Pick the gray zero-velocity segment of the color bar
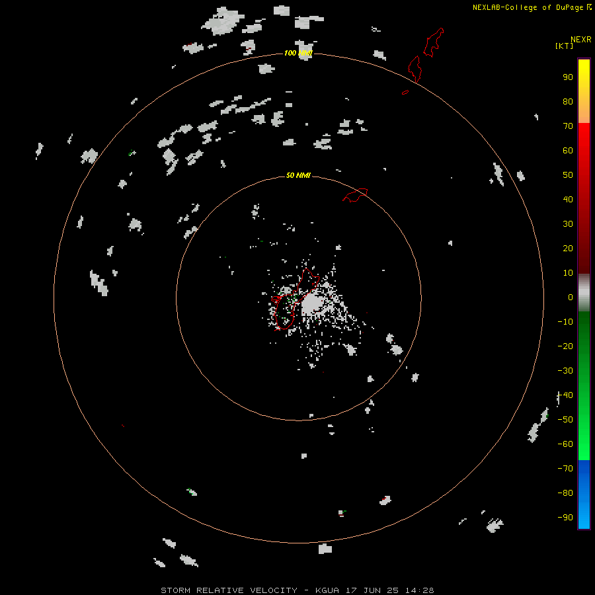 584,293
